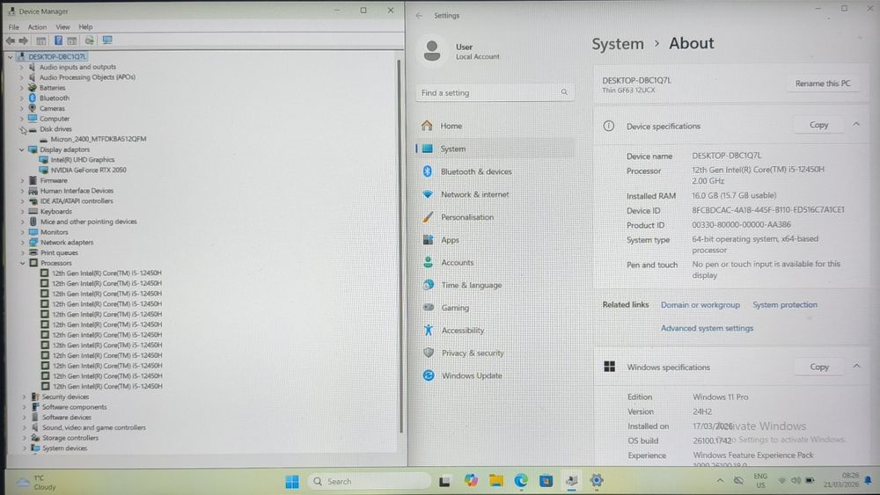Screen dimensions: 880x495
Task: Click the User local account profile
Action: [461, 51]
